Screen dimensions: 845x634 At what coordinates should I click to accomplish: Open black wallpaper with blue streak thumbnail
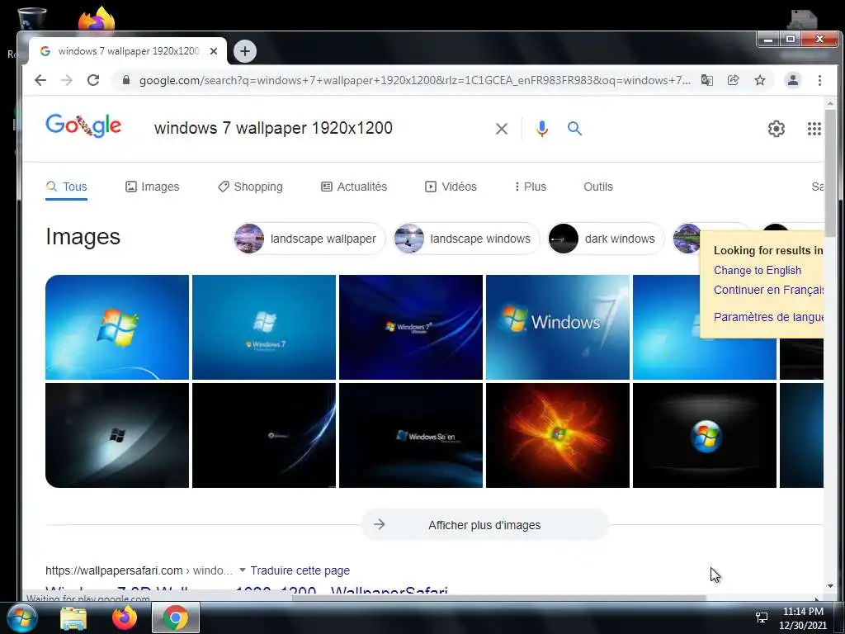[x=264, y=436]
